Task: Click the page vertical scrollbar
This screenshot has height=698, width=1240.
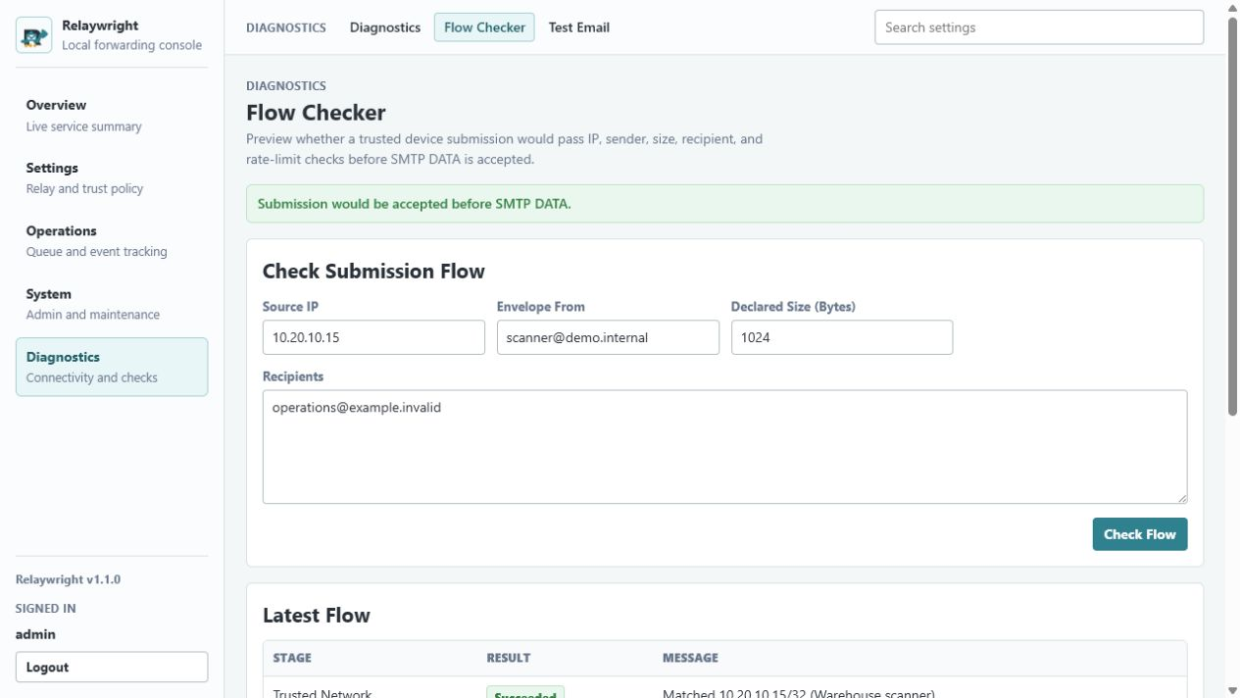Action: [x=1233, y=216]
